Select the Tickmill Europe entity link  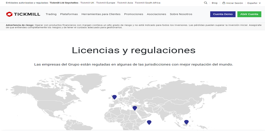pos(106,3)
